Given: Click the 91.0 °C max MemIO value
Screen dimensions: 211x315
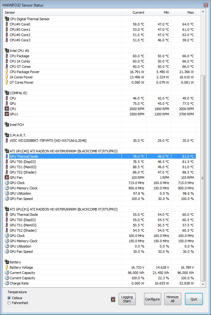Looking at the screenshot, I should tap(188, 167).
